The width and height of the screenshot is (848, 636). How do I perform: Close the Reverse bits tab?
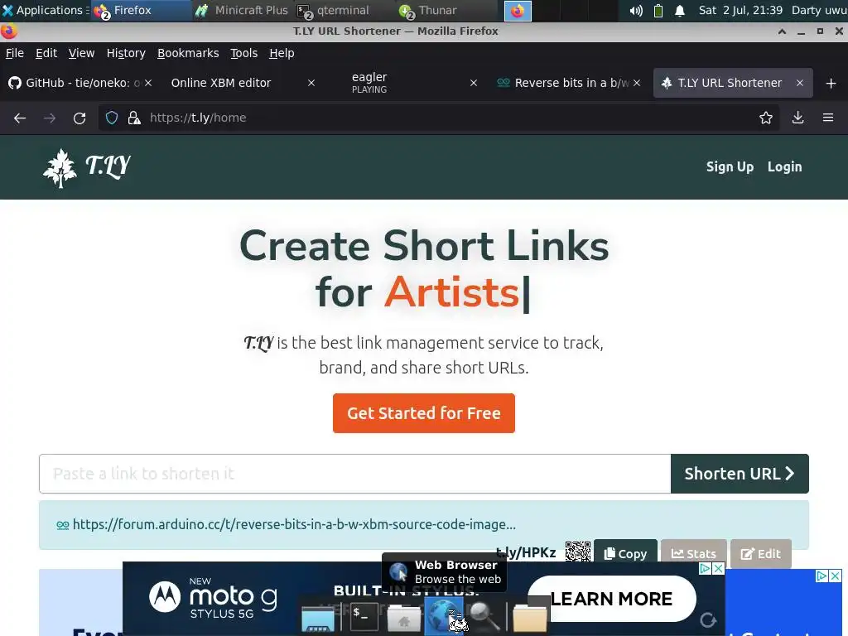[637, 83]
